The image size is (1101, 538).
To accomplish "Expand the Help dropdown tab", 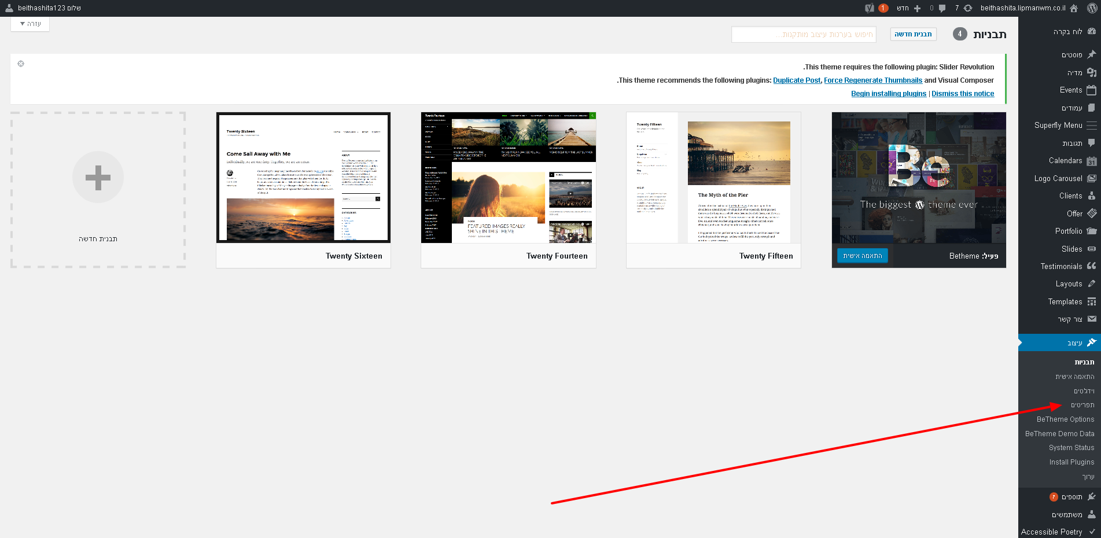I will (x=30, y=24).
